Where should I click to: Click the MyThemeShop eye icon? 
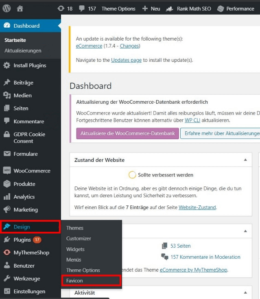click(7, 253)
